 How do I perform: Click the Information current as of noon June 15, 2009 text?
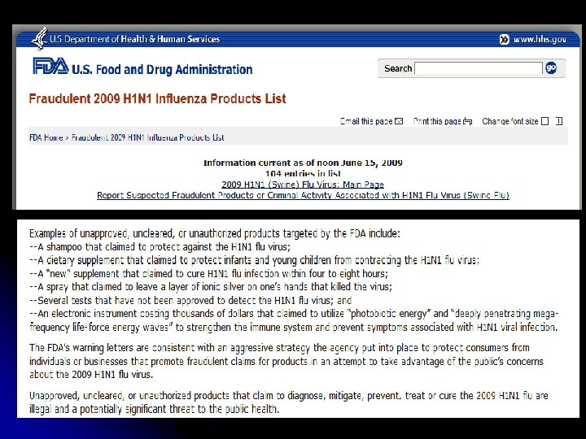click(x=303, y=163)
